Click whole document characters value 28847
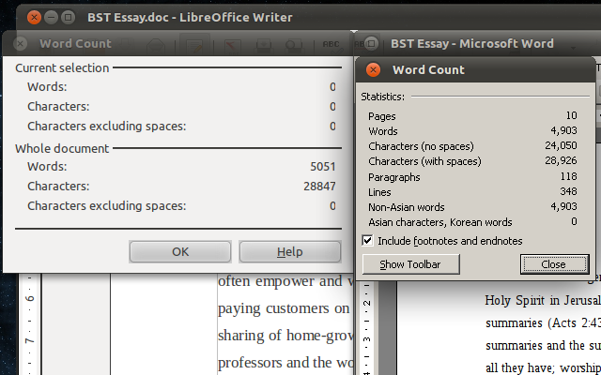 coord(319,187)
